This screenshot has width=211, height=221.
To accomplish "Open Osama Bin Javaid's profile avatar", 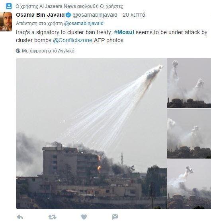I will pyautogui.click(x=6, y=22).
